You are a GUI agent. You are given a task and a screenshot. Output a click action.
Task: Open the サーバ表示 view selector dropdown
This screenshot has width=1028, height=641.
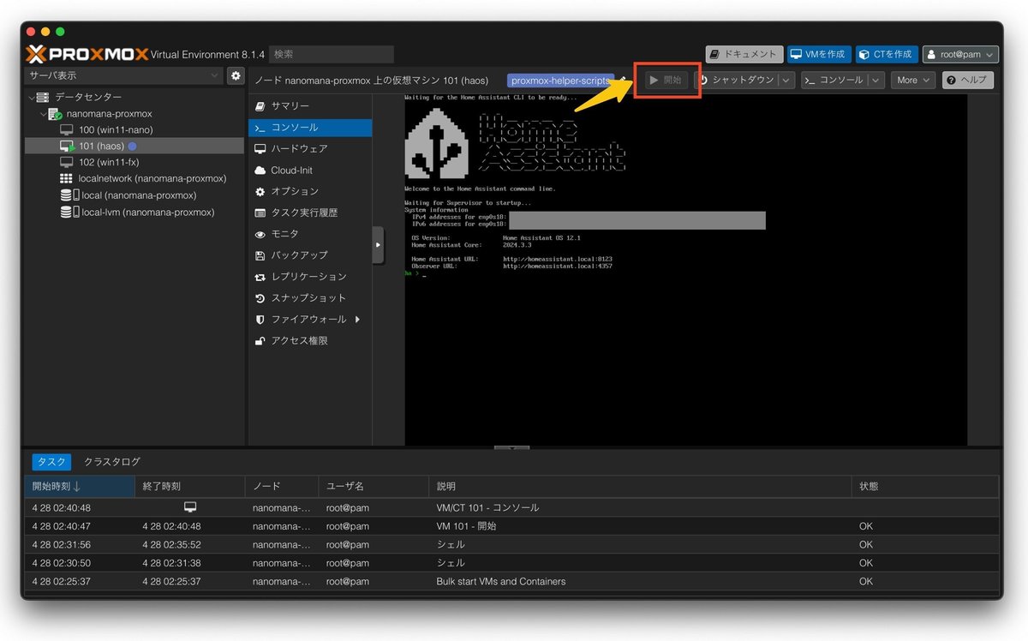pyautogui.click(x=123, y=75)
